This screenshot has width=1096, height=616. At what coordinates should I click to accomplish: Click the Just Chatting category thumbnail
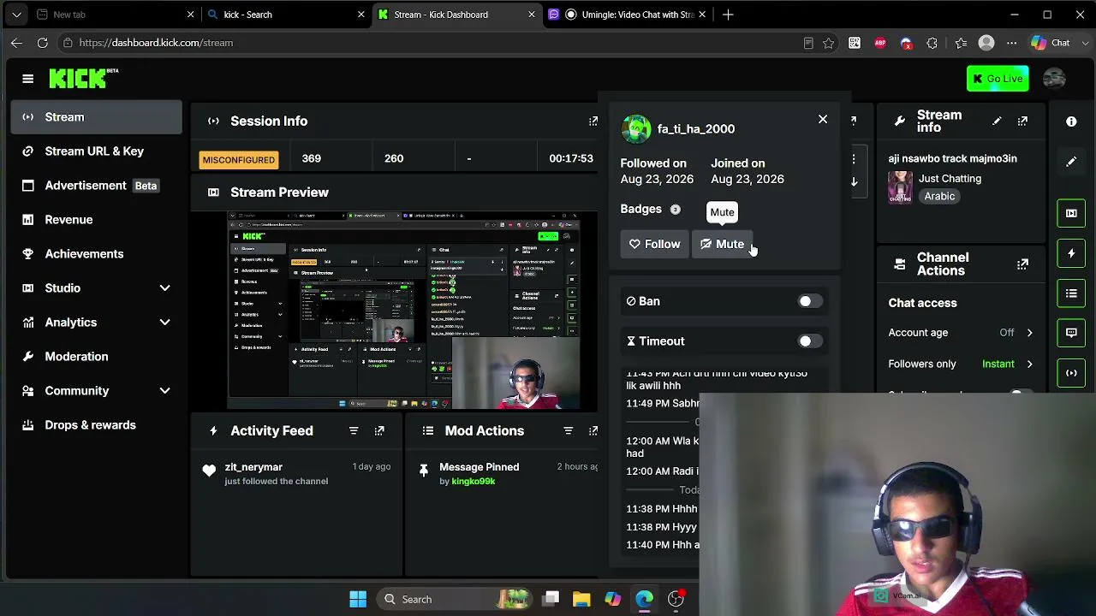[x=900, y=187]
